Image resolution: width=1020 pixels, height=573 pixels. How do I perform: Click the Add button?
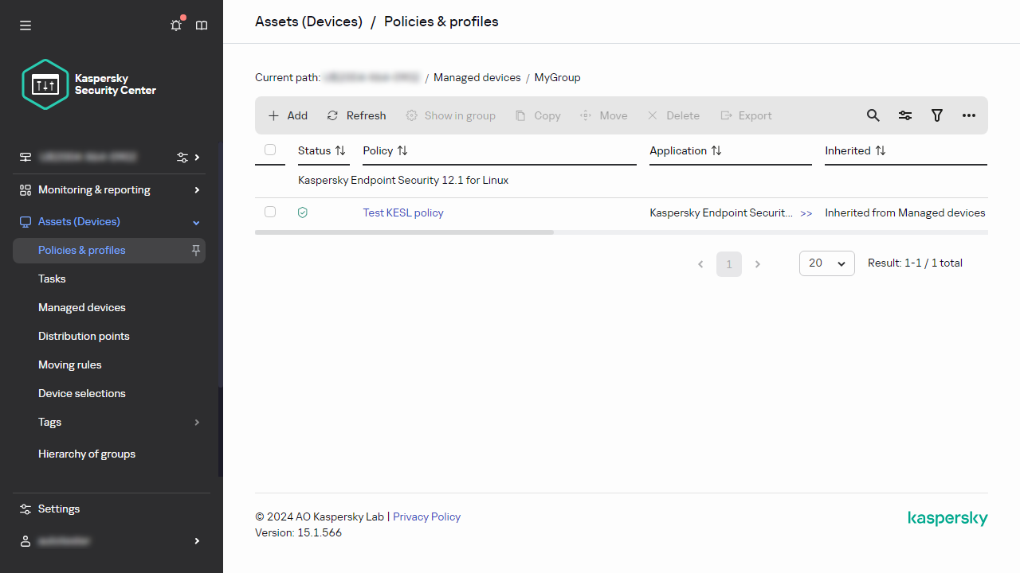[x=288, y=115]
